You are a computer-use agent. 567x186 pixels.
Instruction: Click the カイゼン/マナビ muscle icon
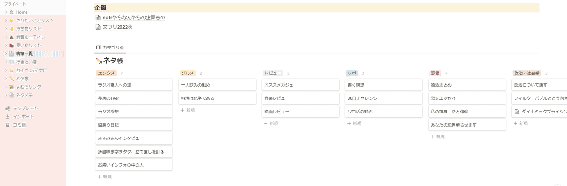pos(12,70)
